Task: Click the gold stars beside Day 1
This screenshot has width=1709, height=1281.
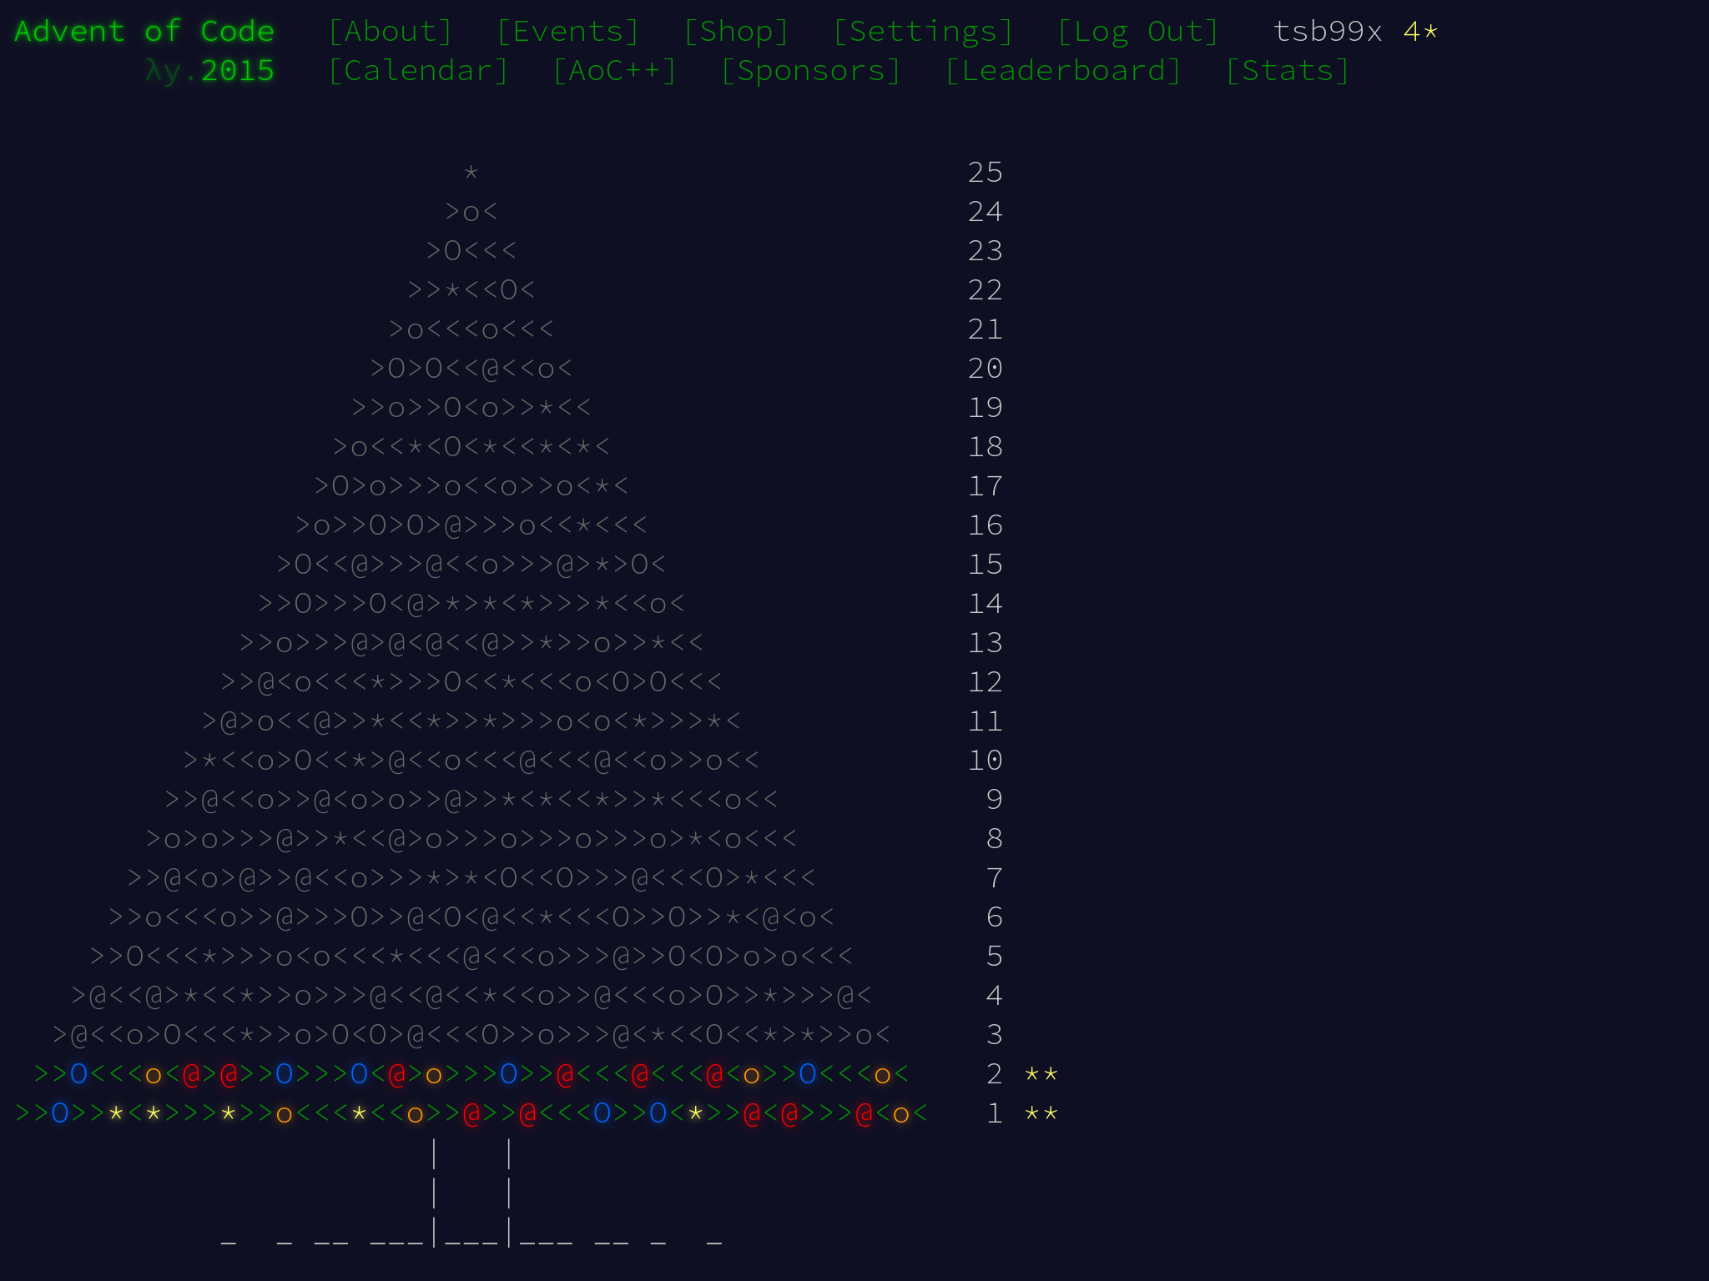Action: coord(1041,1114)
